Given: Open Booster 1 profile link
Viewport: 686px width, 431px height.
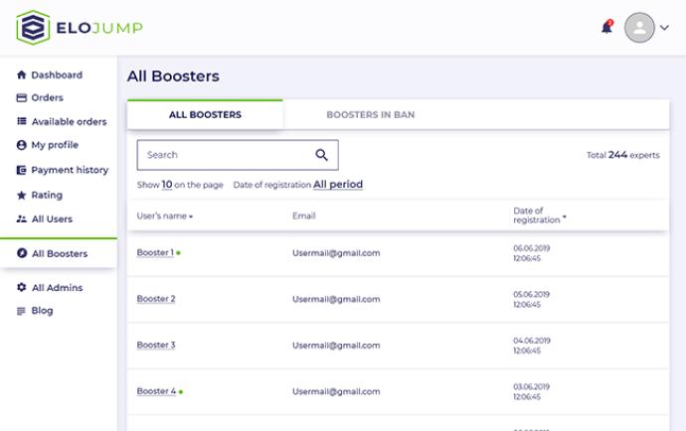Looking at the screenshot, I should [154, 253].
